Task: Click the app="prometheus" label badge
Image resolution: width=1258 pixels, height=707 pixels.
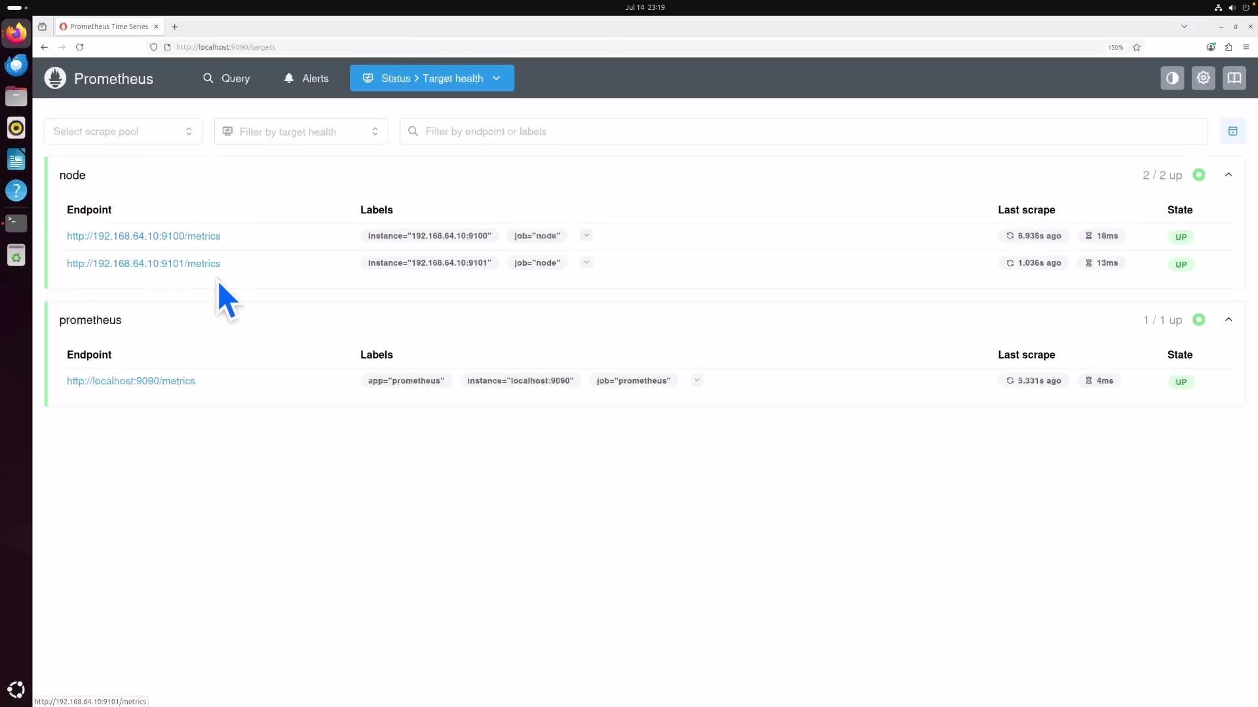Action: tap(406, 380)
